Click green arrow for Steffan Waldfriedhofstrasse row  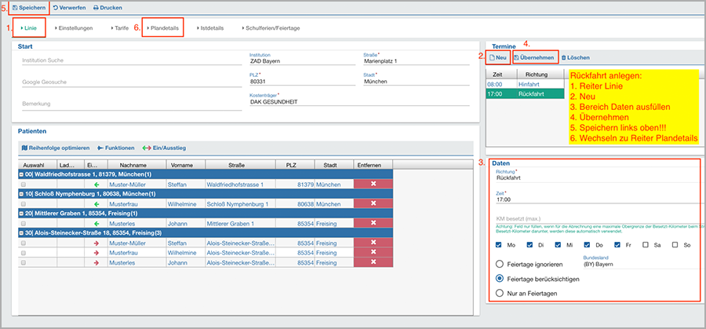(x=96, y=185)
